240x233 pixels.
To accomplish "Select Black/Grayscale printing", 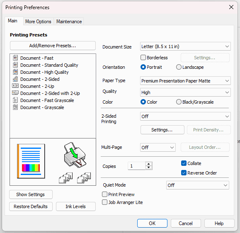I will pyautogui.click(x=179, y=102).
